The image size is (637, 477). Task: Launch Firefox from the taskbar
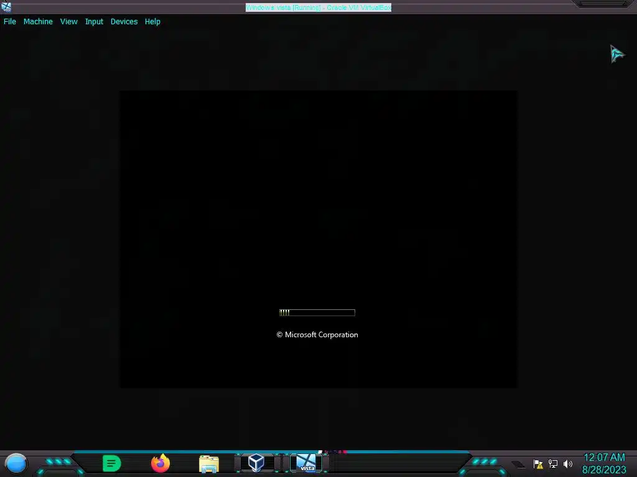pyautogui.click(x=160, y=463)
